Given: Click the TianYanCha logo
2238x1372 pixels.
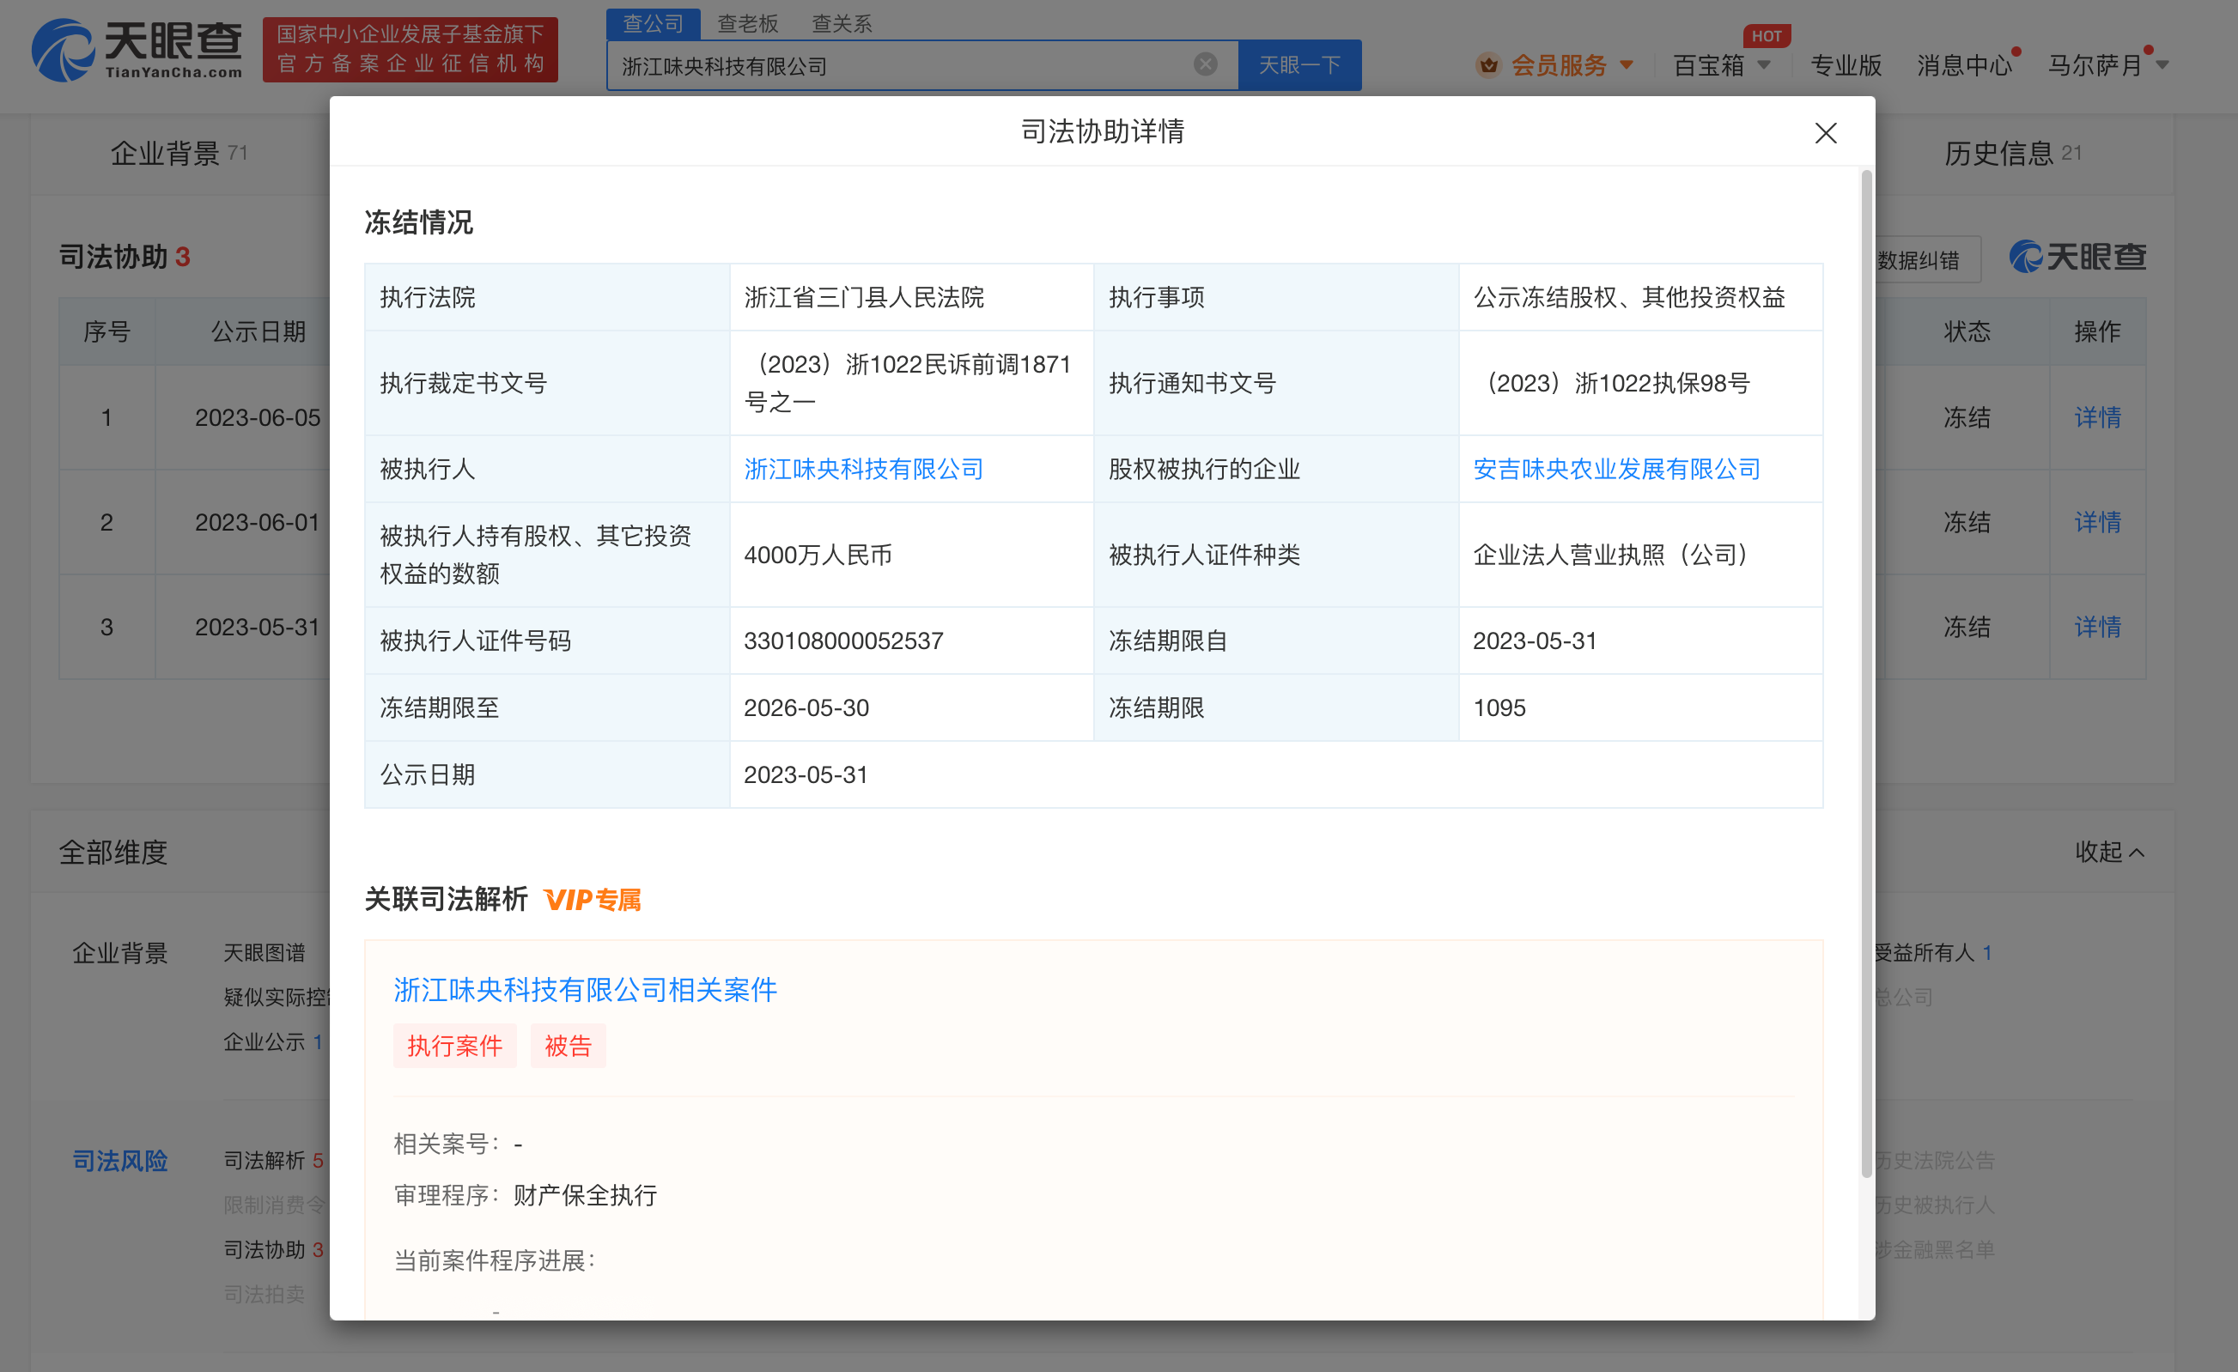Looking at the screenshot, I should tap(137, 50).
